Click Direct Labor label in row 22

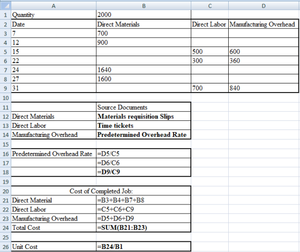click(x=54, y=209)
